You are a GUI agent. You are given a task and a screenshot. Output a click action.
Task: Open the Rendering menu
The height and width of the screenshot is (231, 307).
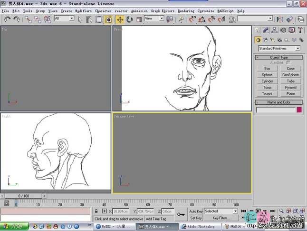pos(186,10)
